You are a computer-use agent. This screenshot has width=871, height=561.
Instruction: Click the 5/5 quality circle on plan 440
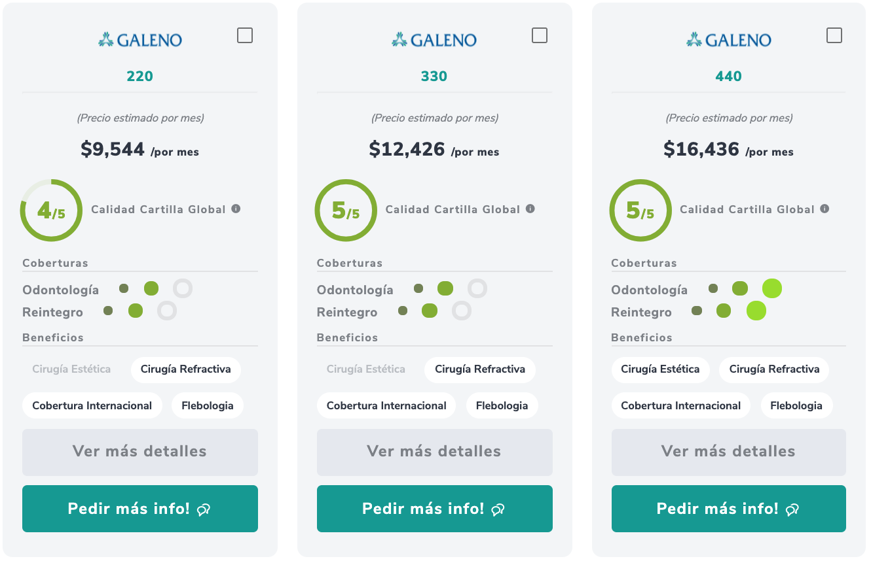(x=640, y=211)
